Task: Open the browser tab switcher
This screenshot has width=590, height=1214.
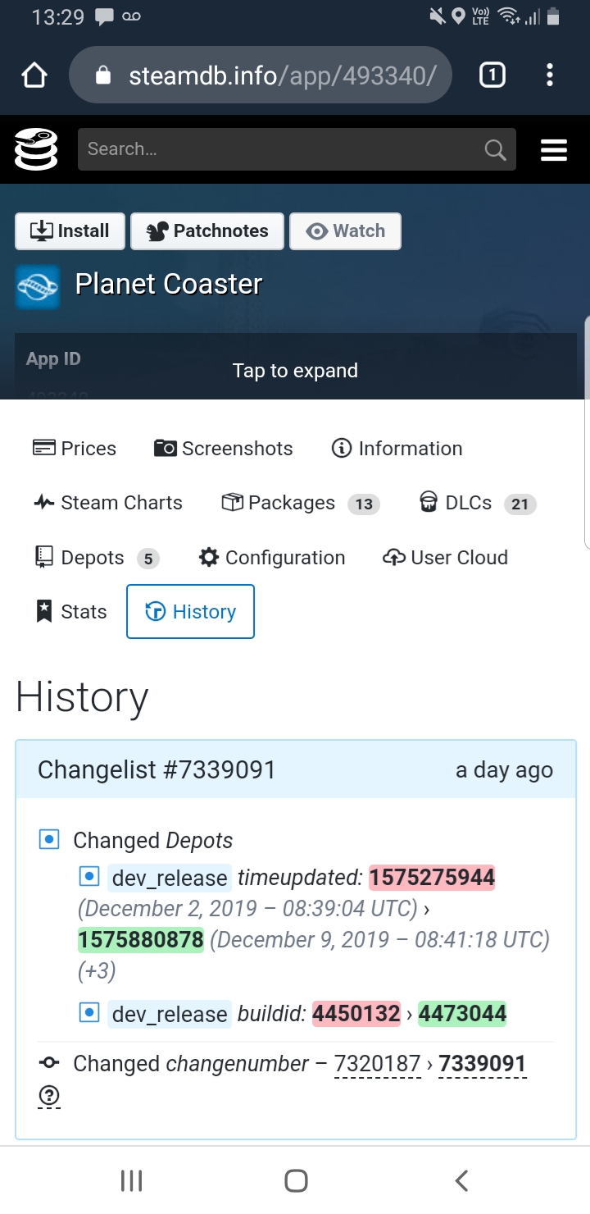Action: 492,75
